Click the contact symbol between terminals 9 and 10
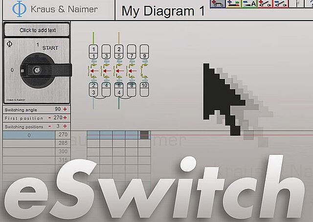 (x=145, y=71)
